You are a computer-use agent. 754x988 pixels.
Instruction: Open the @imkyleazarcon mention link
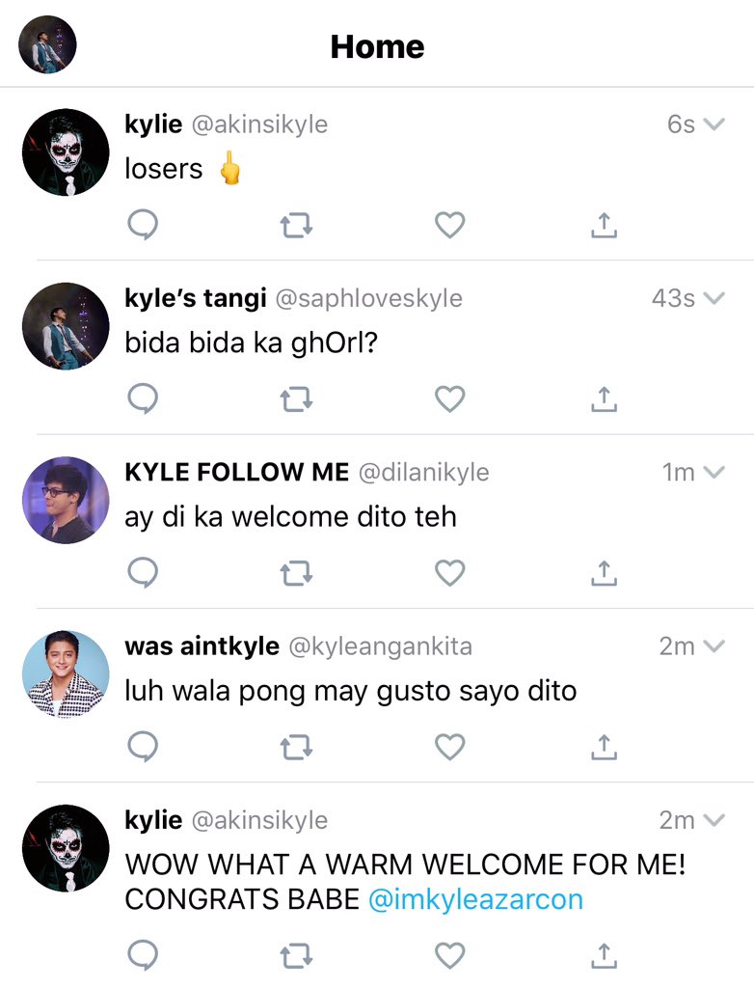475,899
